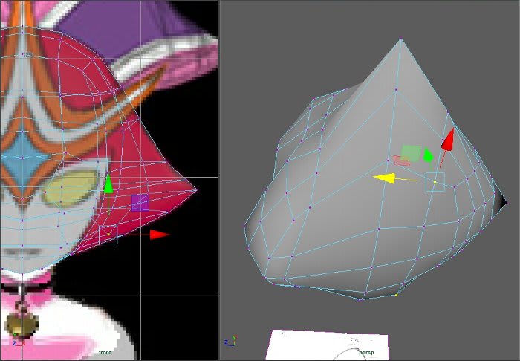Click the axis orientation indicator in persp view
This screenshot has width=520, height=361.
[x=230, y=341]
